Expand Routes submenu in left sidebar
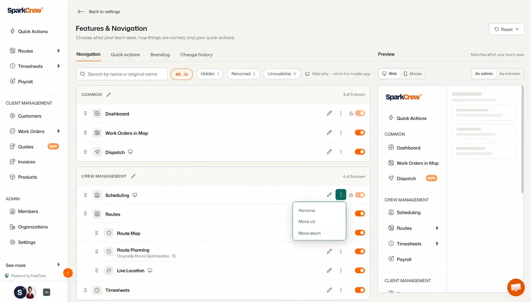Image resolution: width=531 pixels, height=302 pixels. 58,51
